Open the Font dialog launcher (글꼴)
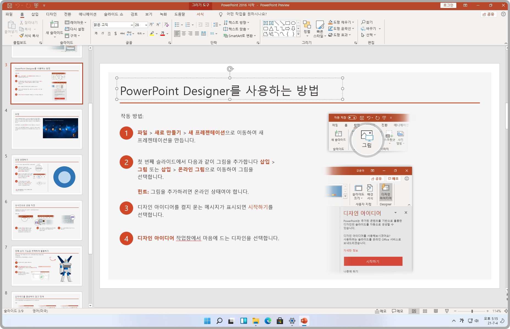The image size is (510, 329). (170, 43)
